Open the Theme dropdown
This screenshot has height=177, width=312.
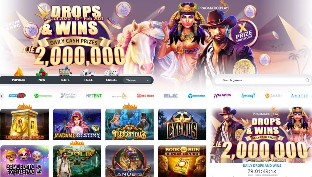pyautogui.click(x=137, y=80)
